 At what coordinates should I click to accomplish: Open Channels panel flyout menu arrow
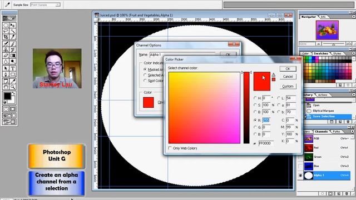352,131
